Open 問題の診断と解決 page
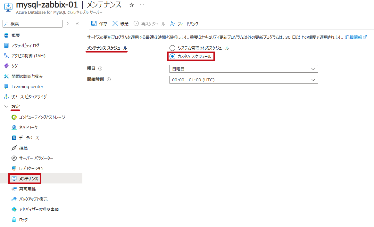This screenshot has height=227, width=374. [x=27, y=76]
